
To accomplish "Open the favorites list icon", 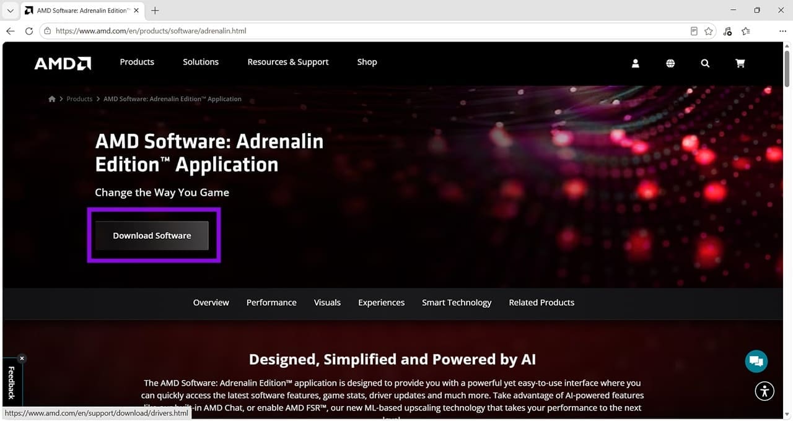I will pos(746,31).
